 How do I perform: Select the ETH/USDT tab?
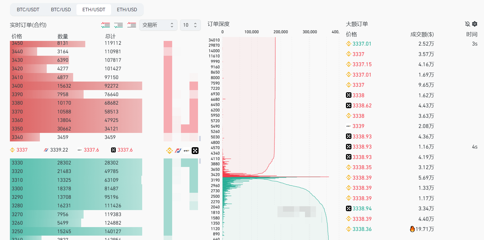point(94,10)
